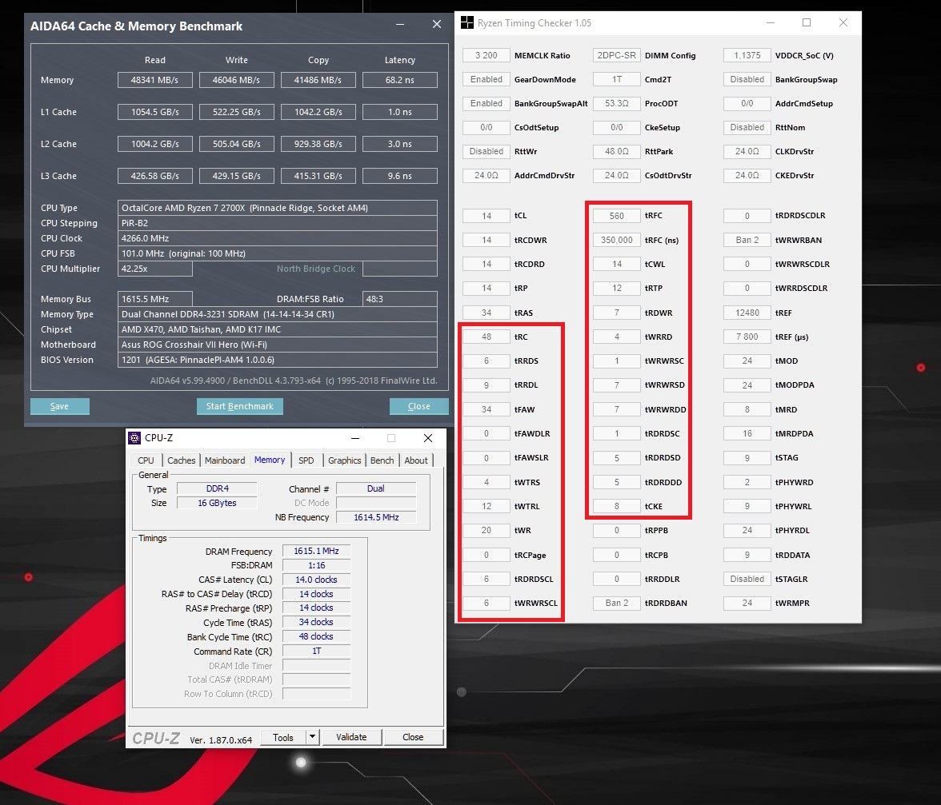Click the tREF value 12480
941x805 pixels.
[x=747, y=313]
